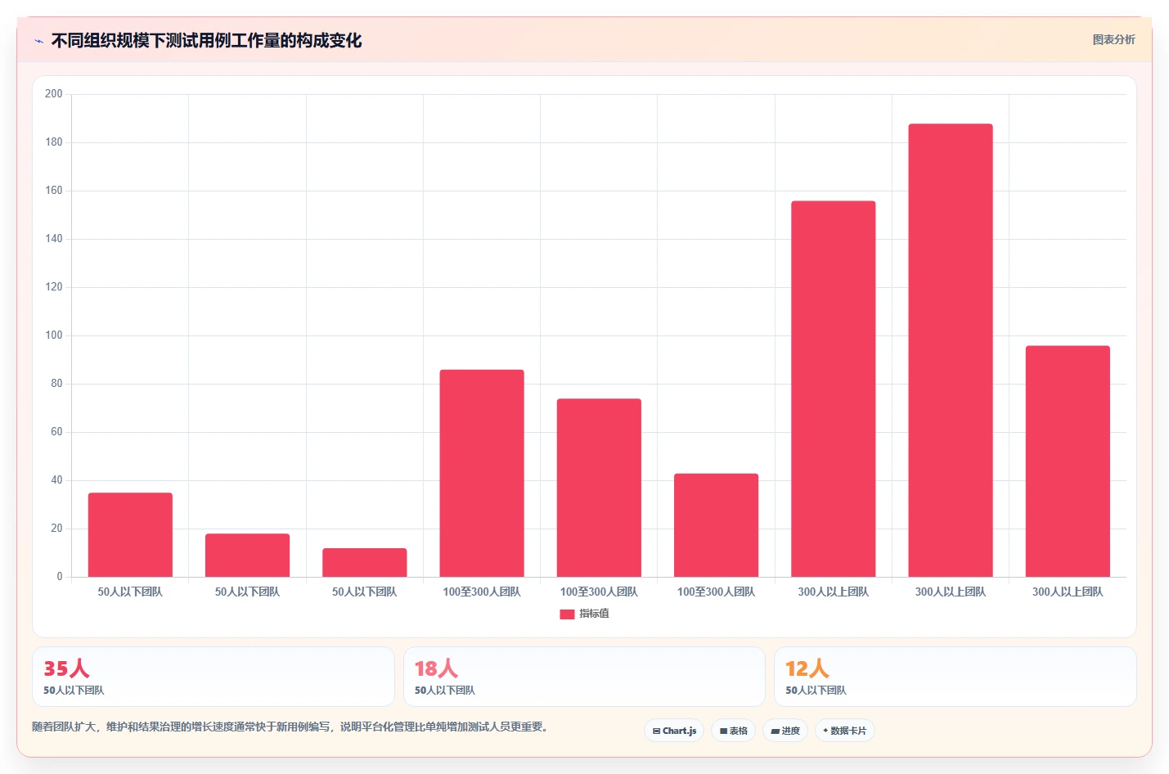Select the bar with value 35
The image size is (1169, 774).
point(130,535)
